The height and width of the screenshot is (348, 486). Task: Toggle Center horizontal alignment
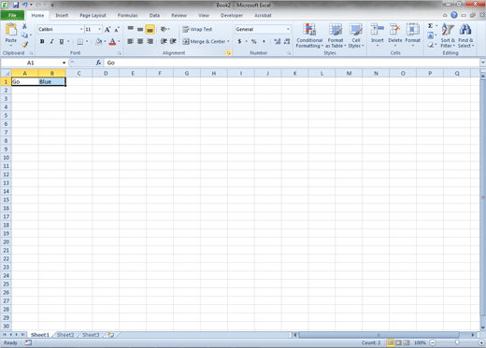[x=140, y=41]
